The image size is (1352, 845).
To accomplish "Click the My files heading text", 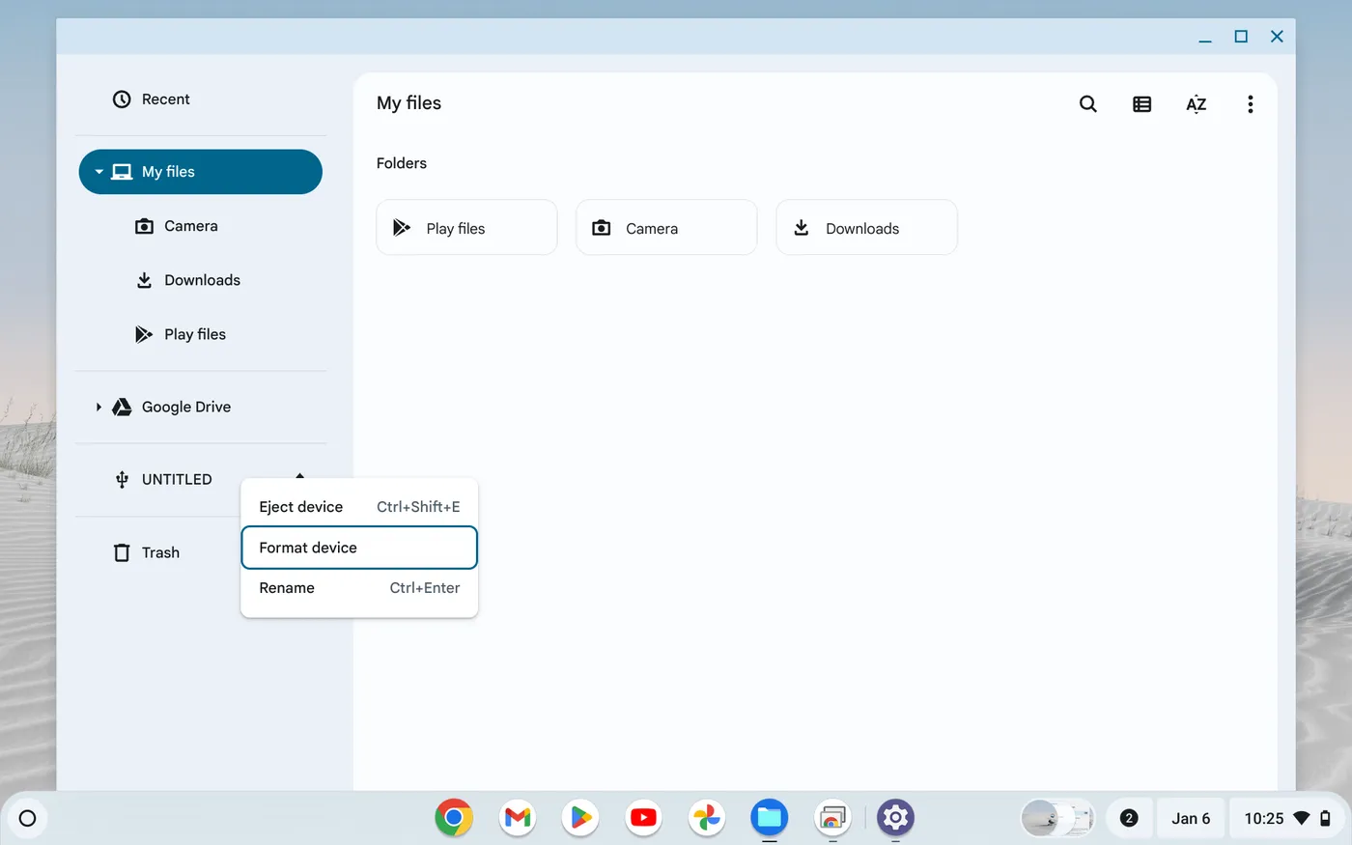I will pyautogui.click(x=408, y=103).
